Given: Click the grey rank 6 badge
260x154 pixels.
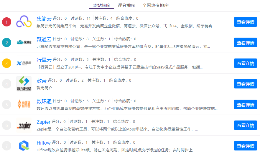Looking at the screenshot, I should tap(6, 125).
